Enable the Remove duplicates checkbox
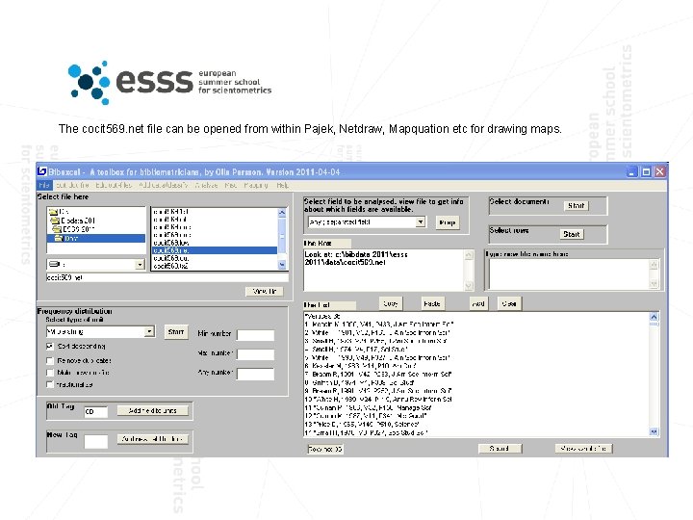 click(50, 361)
